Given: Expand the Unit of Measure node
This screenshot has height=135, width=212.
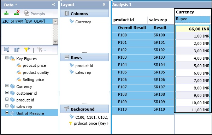Looking at the screenshot, I should pyautogui.click(x=7, y=112).
